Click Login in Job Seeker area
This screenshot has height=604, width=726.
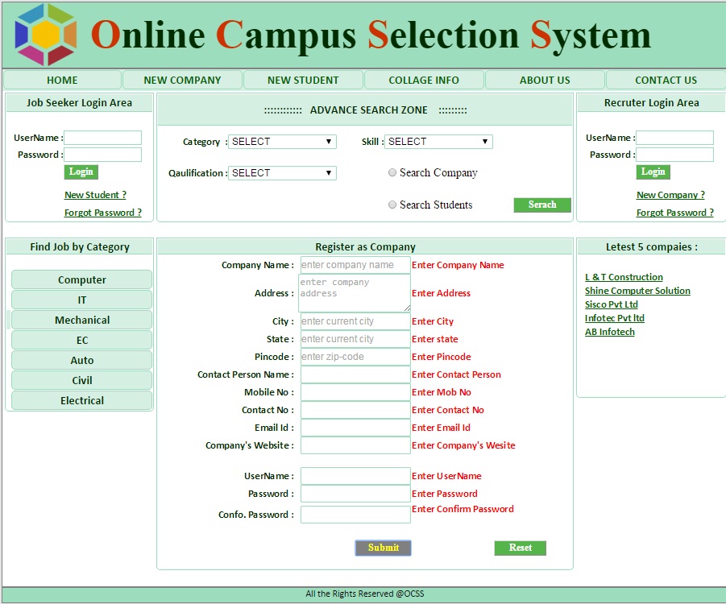tap(81, 172)
